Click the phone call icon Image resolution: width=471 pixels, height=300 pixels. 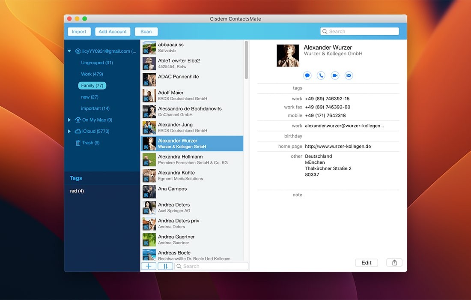pos(321,75)
